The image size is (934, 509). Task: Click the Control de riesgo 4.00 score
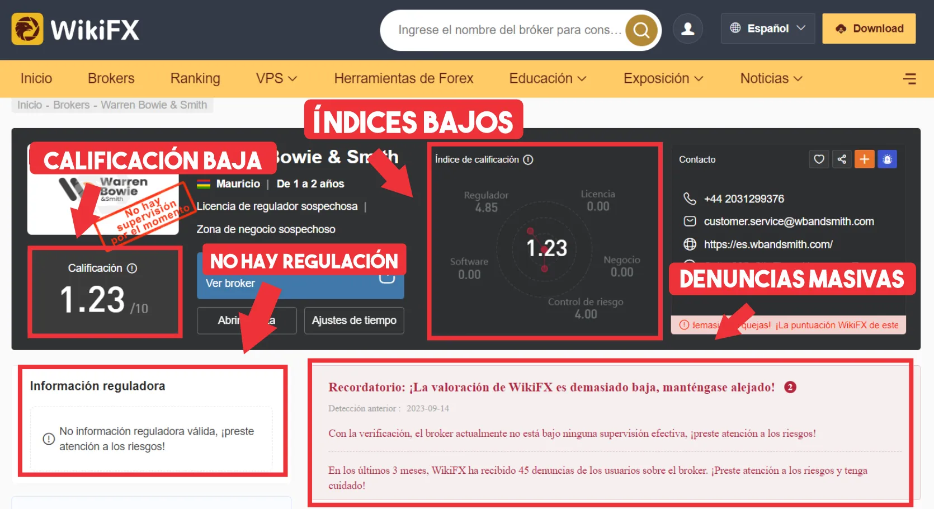click(x=586, y=308)
